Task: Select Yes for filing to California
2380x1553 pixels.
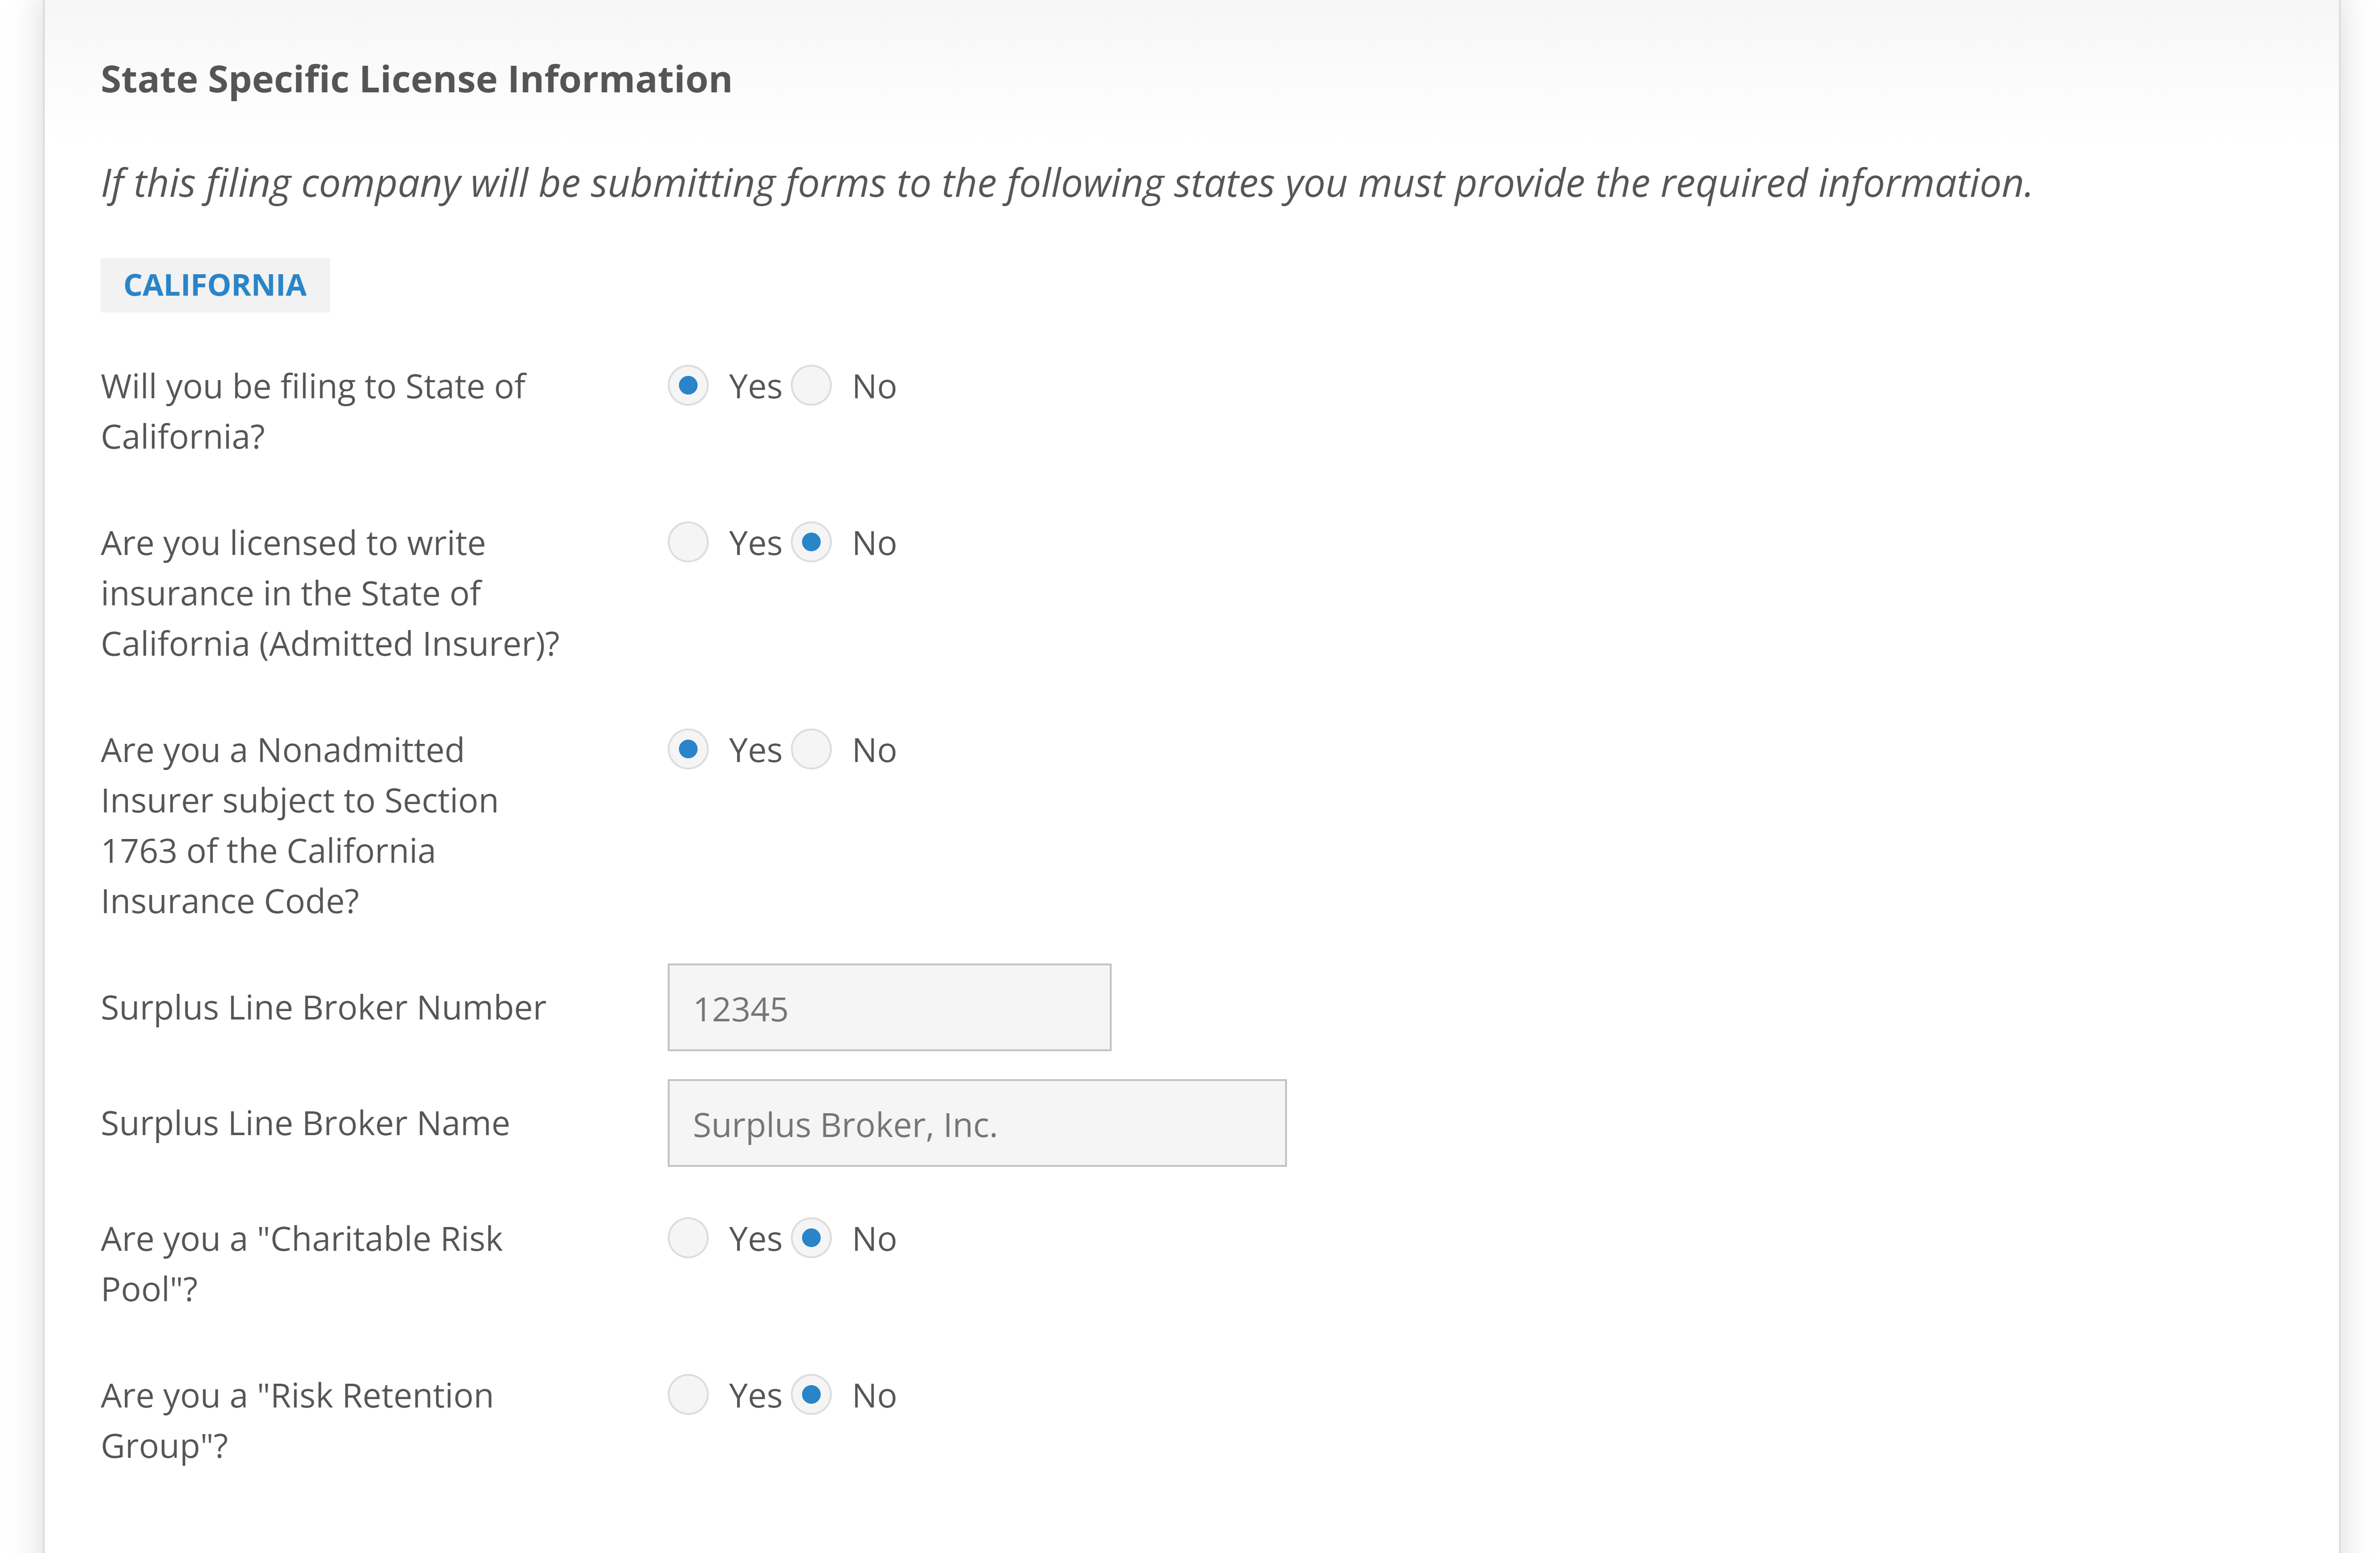Action: [x=689, y=385]
